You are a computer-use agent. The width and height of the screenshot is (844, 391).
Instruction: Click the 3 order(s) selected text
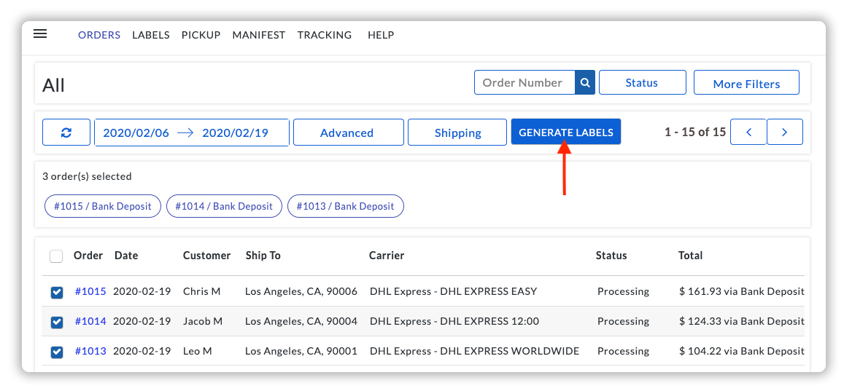88,176
